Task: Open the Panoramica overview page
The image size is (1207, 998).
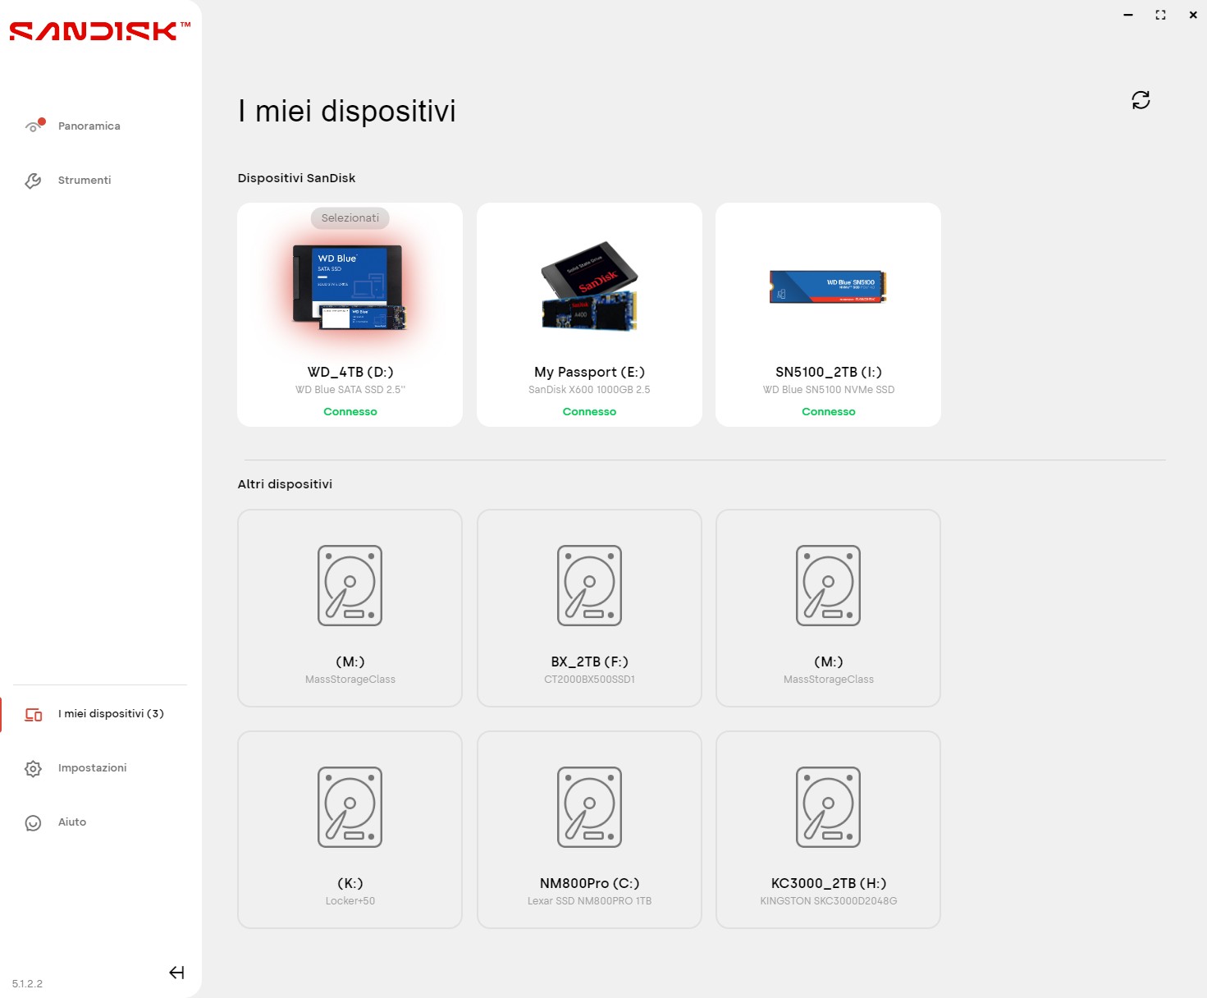Action: 89,126
